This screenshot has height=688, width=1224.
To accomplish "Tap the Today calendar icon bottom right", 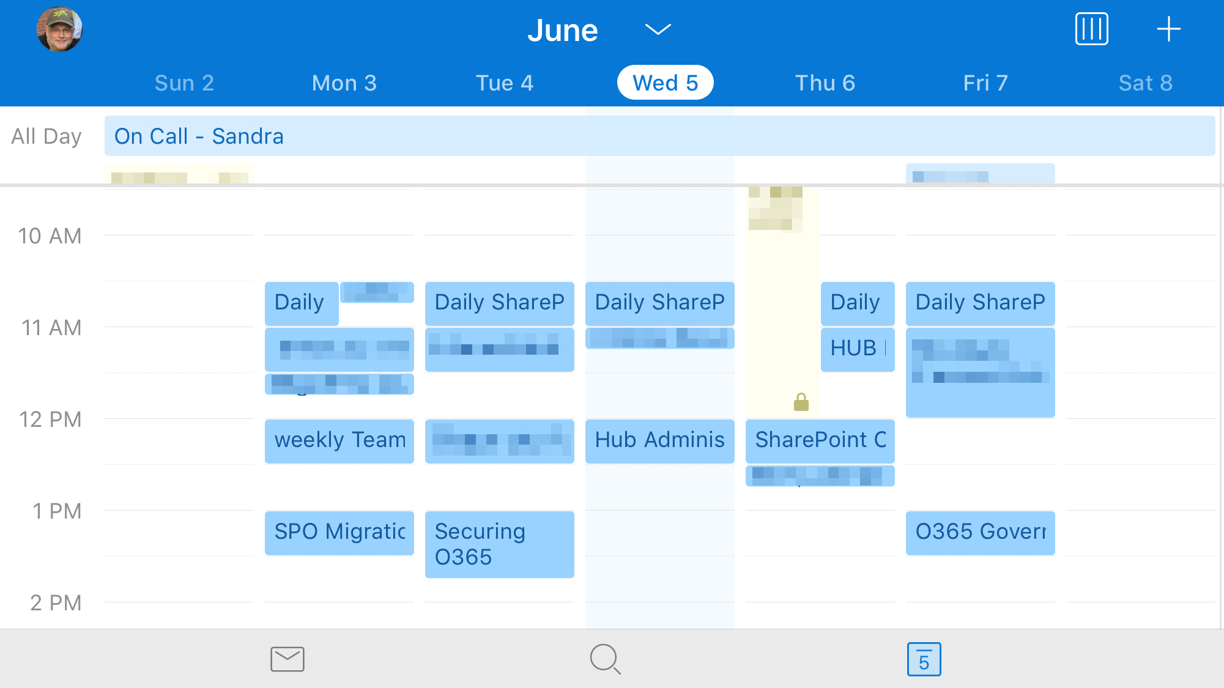I will [x=923, y=658].
